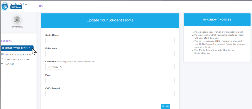Image resolution: width=252 pixels, height=109 pixels.
Task: Toggle the purple sidebar switch
Action: pyautogui.click(x=41, y=6)
